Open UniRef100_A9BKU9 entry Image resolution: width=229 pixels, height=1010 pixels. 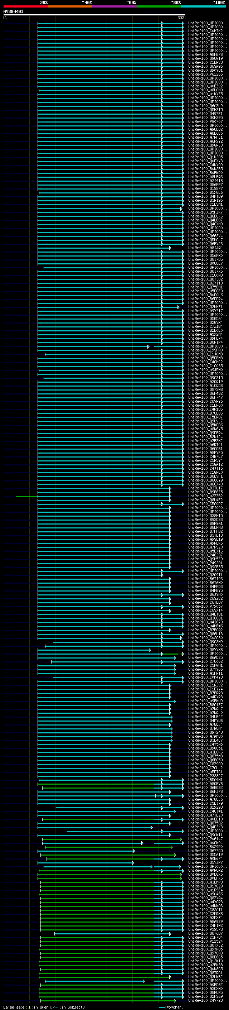(205, 701)
